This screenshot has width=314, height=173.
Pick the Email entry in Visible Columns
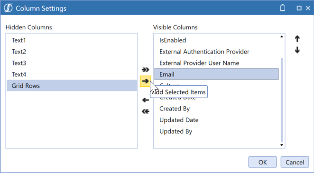[x=216, y=74]
